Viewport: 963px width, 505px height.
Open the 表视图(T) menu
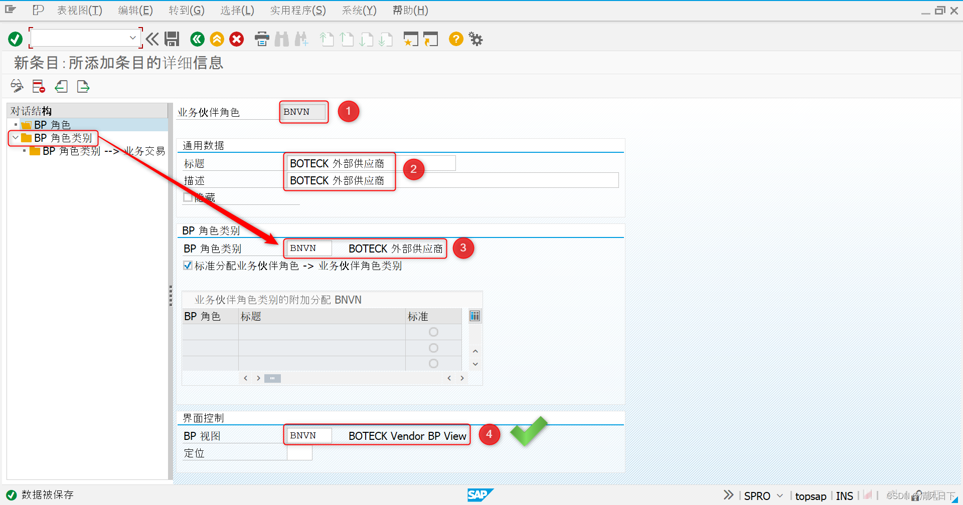[80, 10]
